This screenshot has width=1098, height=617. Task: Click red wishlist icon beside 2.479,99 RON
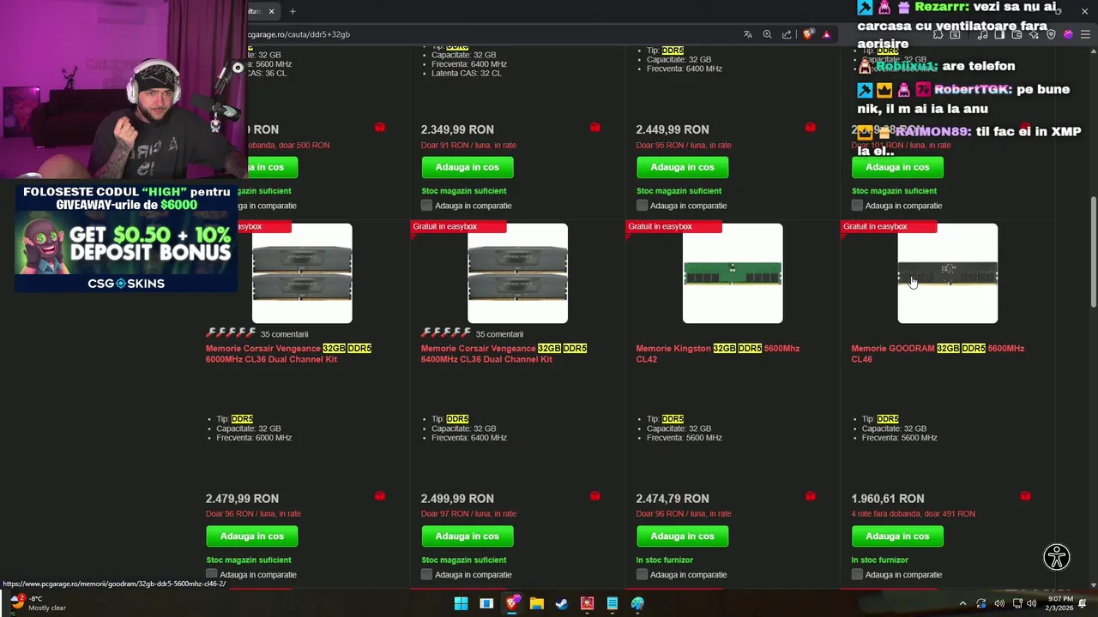(x=380, y=496)
